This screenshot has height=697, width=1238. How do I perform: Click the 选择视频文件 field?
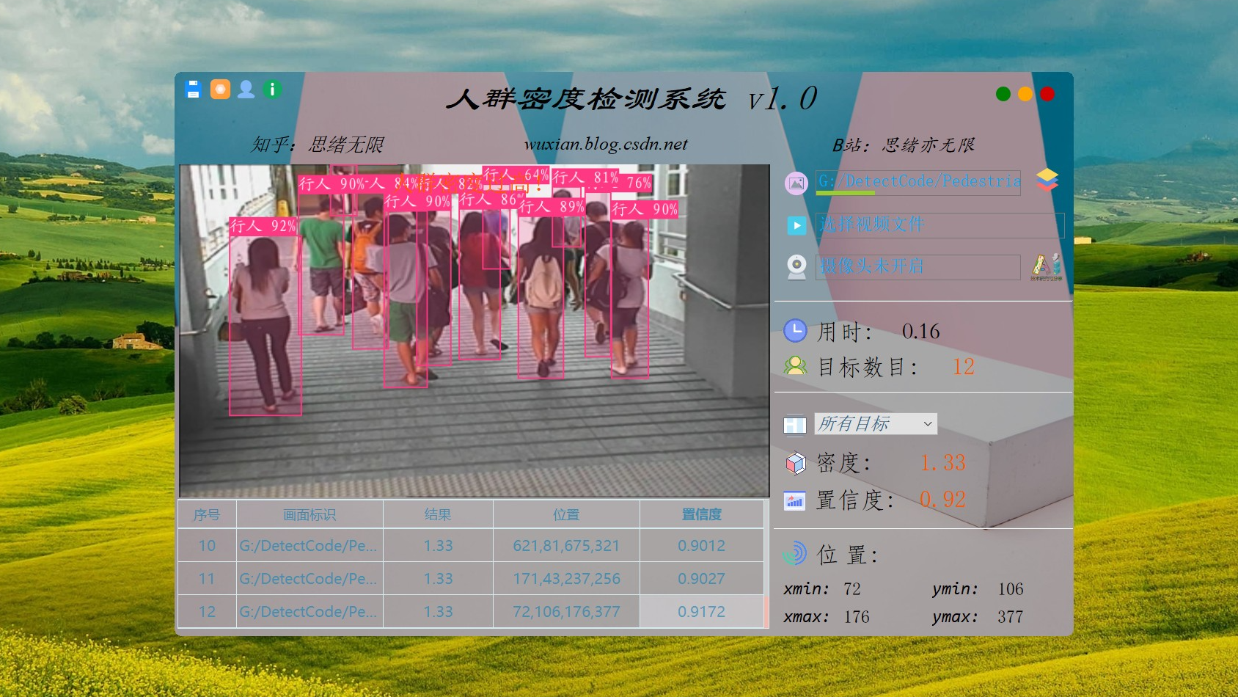940,225
